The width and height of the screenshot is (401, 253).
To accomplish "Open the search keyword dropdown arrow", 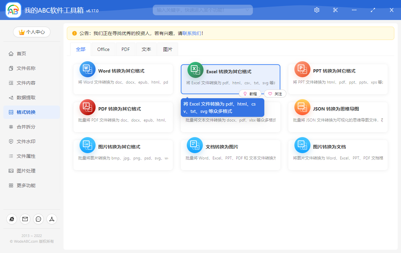I will (248, 10).
